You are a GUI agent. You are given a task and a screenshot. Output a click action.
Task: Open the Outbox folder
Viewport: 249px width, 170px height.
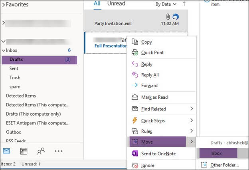click(14, 132)
